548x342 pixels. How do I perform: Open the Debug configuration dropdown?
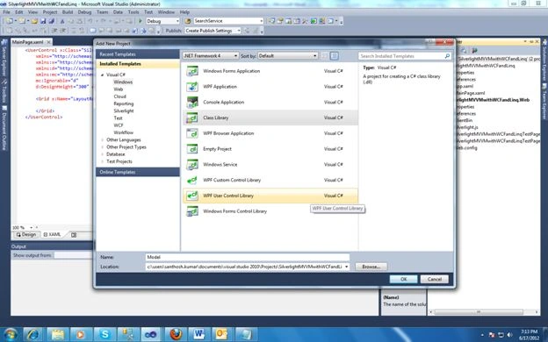(162, 21)
